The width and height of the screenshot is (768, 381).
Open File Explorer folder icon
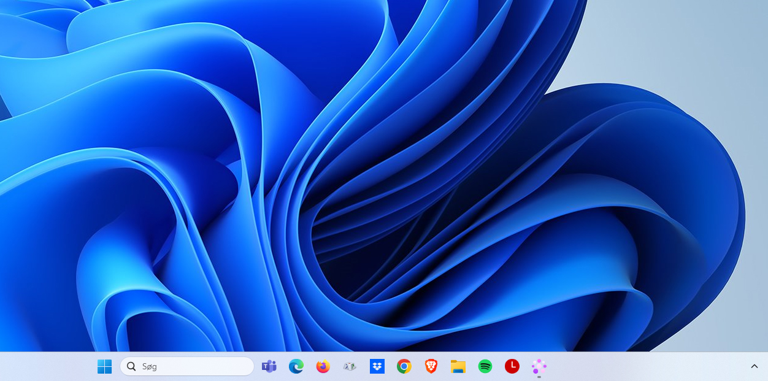pyautogui.click(x=458, y=366)
